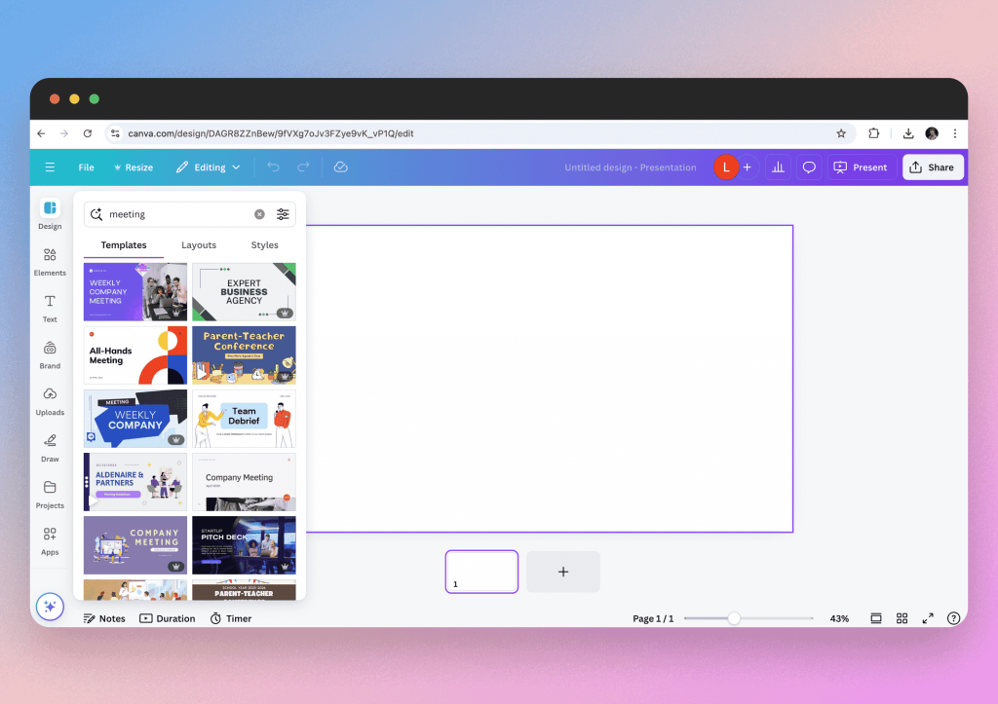The width and height of the screenshot is (998, 704).
Task: Open the Projects sidebar panel
Action: click(50, 495)
